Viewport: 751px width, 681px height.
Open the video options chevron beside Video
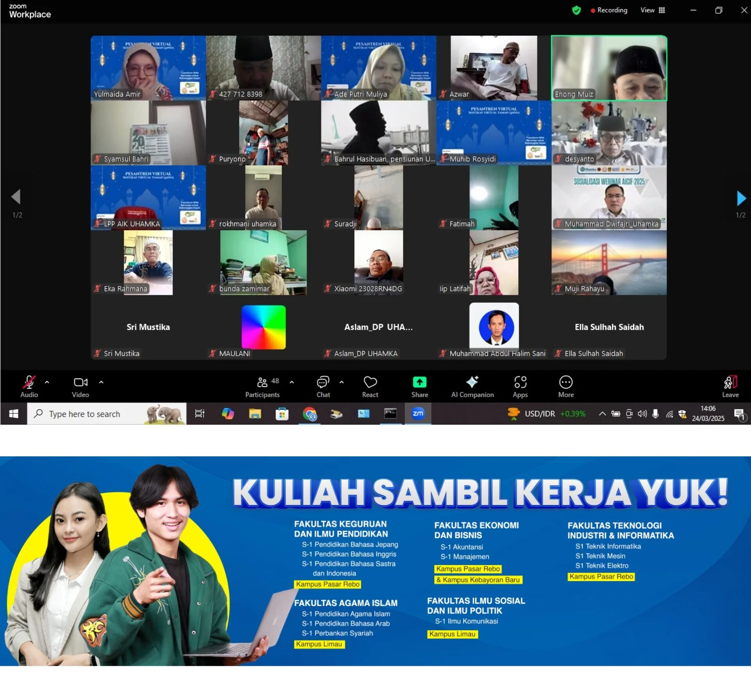(101, 382)
